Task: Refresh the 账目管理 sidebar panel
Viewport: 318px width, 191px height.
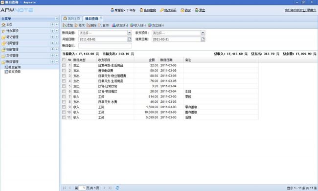Action: coord(52,61)
